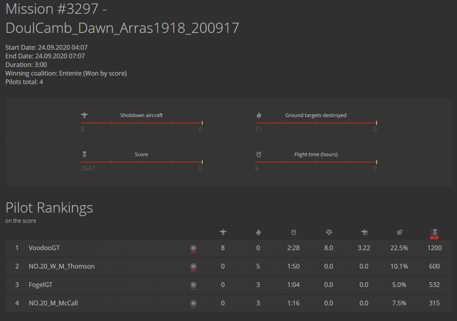Click Thomson's score value 600
This screenshot has width=457, height=321.
434,266
